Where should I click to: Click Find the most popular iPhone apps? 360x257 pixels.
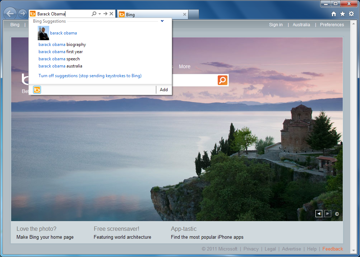click(x=207, y=237)
